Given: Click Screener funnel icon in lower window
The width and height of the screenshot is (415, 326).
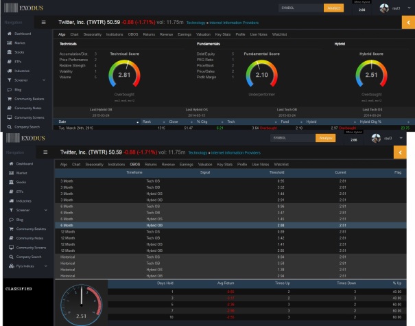Looking at the screenshot, I should [x=11, y=210].
